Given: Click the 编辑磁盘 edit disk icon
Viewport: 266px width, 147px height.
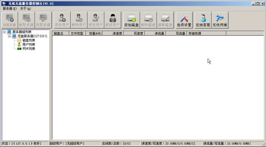Looking at the screenshot, I should 165,20.
